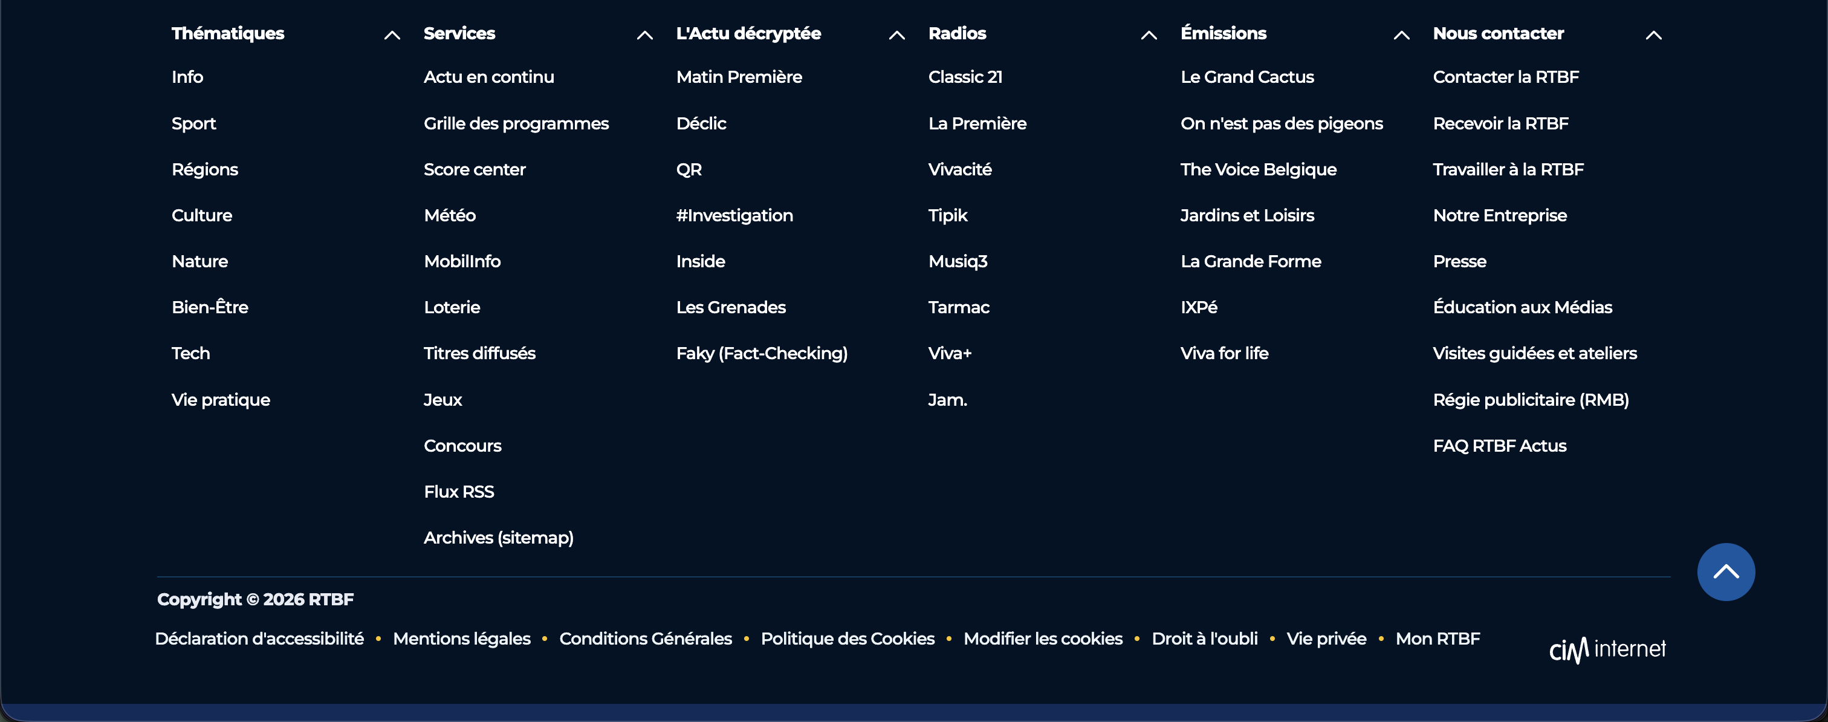1828x722 pixels.
Task: Select the Déclic link
Action: click(701, 123)
